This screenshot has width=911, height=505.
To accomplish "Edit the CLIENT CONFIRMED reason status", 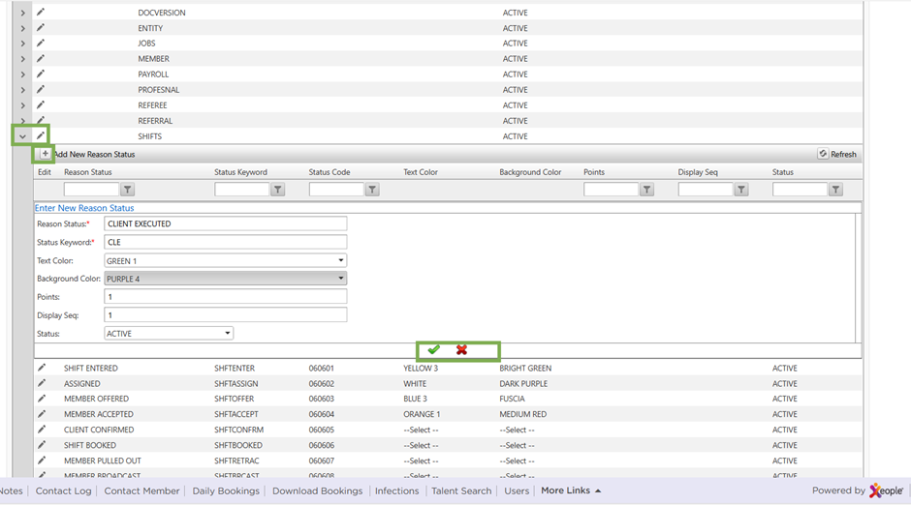I will click(42, 430).
